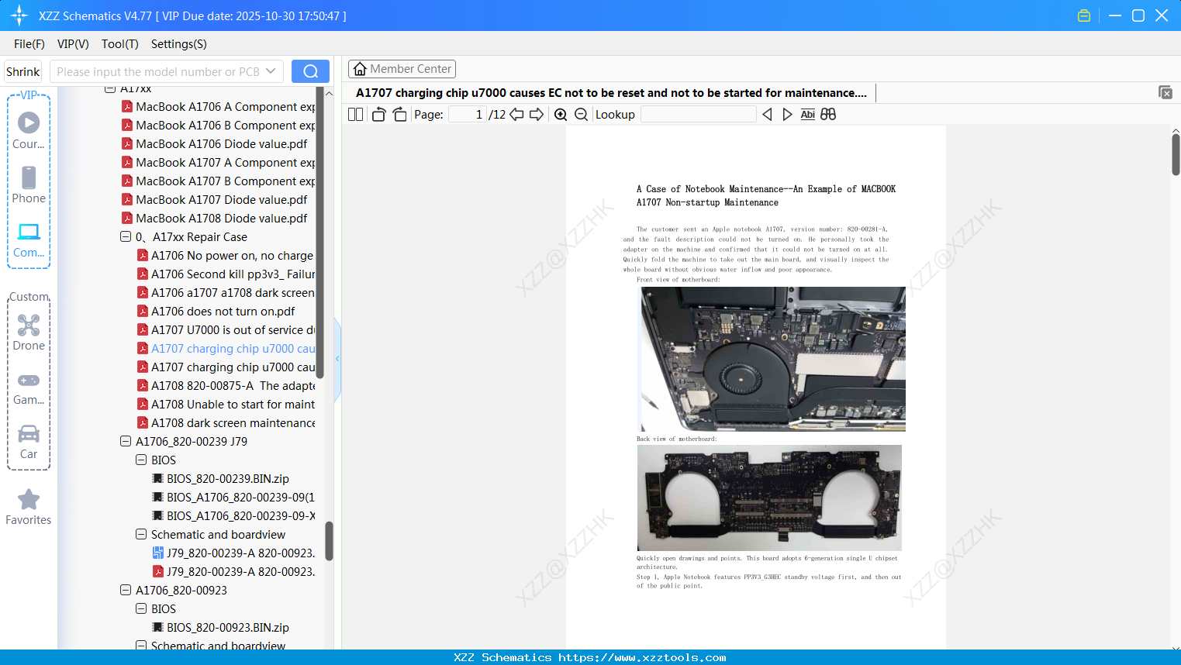
Task: Open the VIP(V) menu
Action: [x=73, y=44]
